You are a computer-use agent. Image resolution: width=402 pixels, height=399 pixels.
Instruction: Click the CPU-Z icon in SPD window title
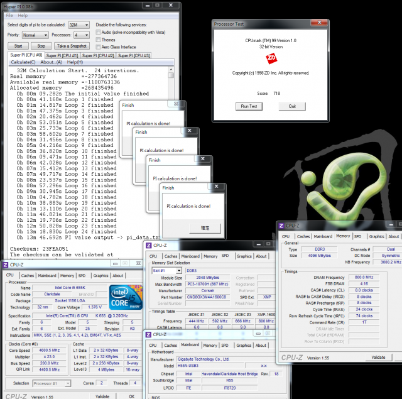click(148, 246)
